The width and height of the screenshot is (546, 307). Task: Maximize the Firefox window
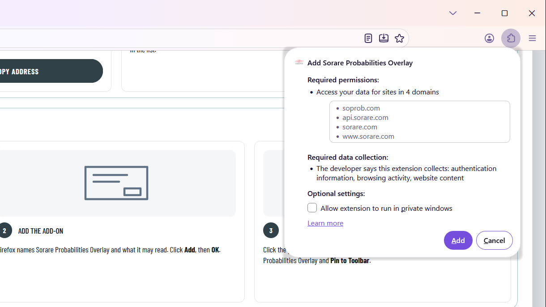click(504, 13)
